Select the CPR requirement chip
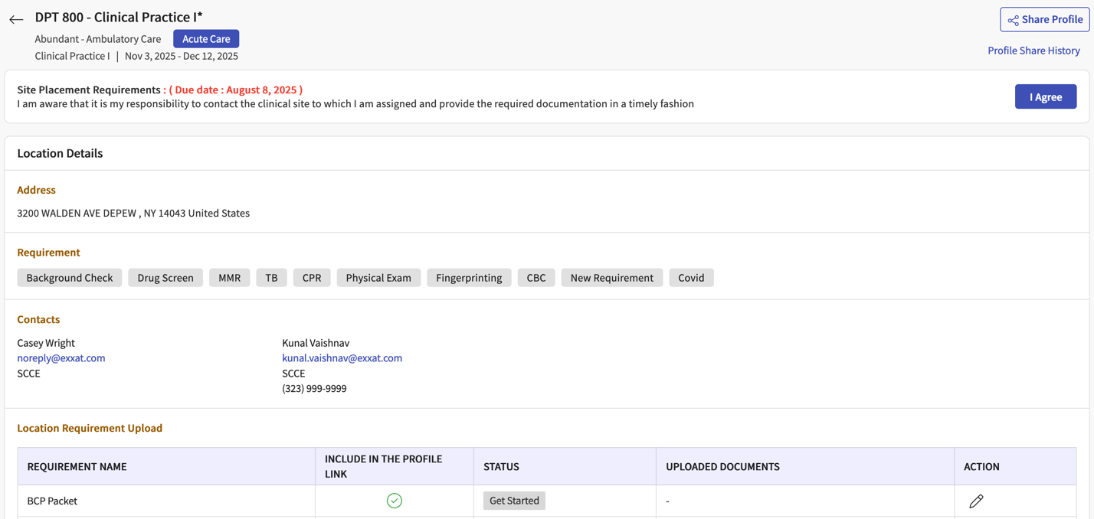Screen dimensions: 1094x519 311,277
